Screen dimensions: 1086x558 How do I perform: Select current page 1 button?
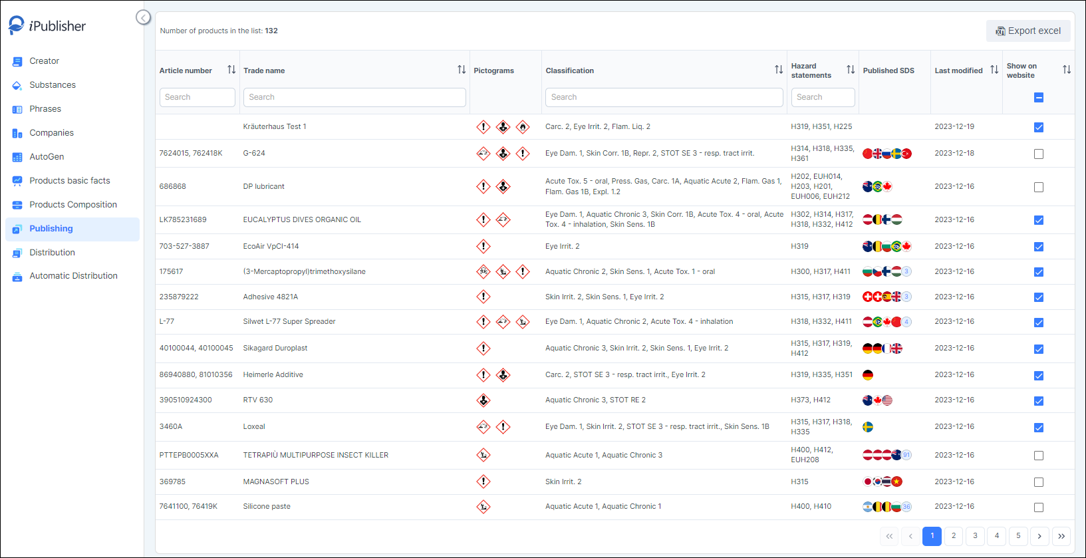tap(932, 536)
